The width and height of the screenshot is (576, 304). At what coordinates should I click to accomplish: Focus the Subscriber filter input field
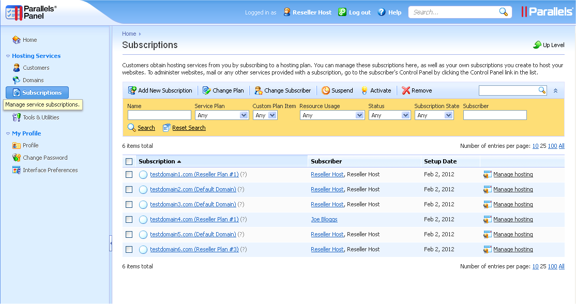click(x=495, y=115)
